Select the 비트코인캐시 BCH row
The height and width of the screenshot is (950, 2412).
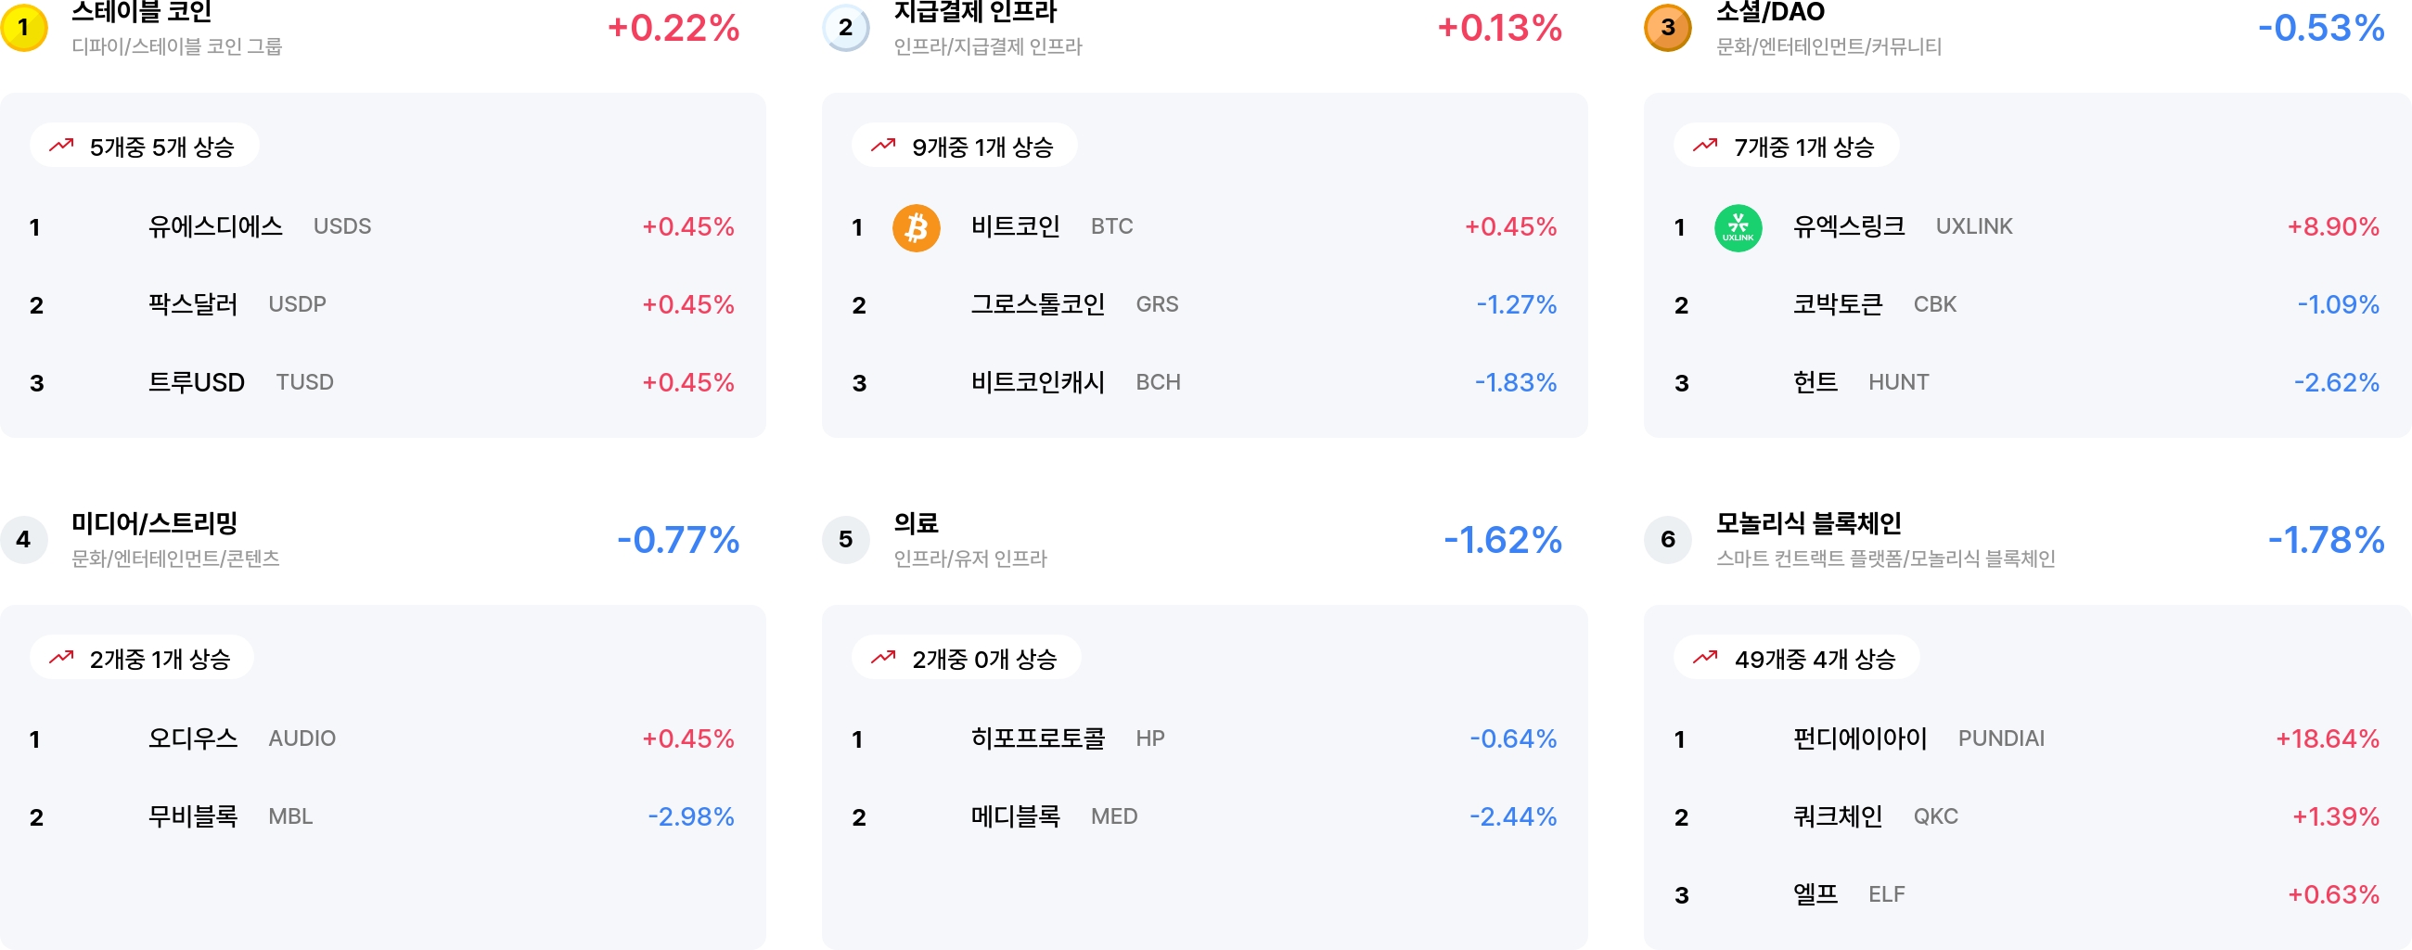pos(1204,382)
